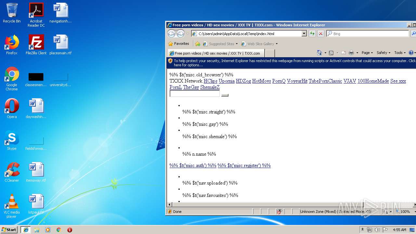Click the Opera icon in the taskbar
Image resolution: width=416 pixels, height=234 pixels.
click(x=70, y=230)
